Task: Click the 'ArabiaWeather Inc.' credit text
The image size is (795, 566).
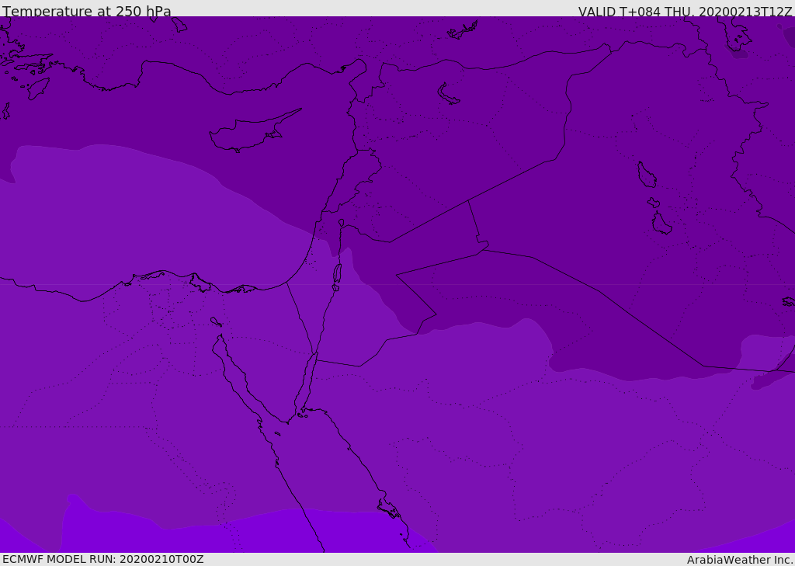Action: point(740,560)
